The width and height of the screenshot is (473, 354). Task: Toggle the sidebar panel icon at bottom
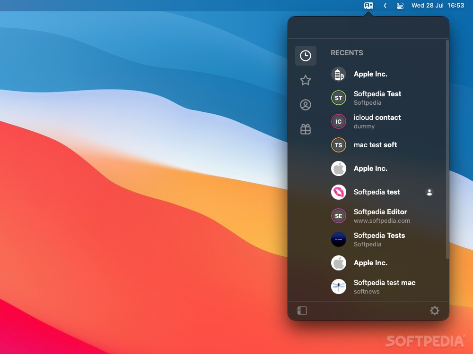302,311
